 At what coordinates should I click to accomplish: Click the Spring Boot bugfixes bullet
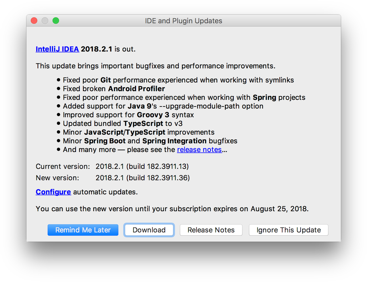point(150,141)
